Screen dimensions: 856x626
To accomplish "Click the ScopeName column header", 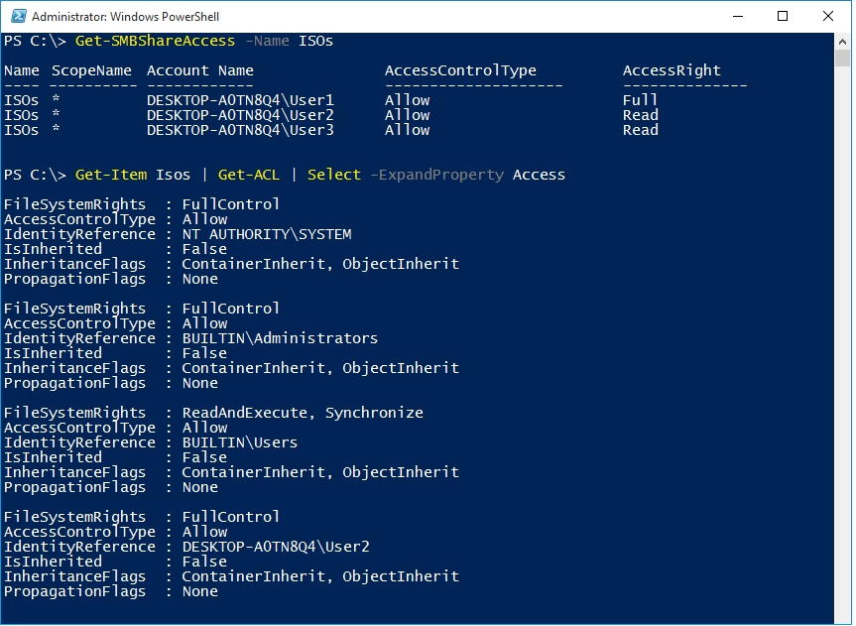I will (x=91, y=70).
